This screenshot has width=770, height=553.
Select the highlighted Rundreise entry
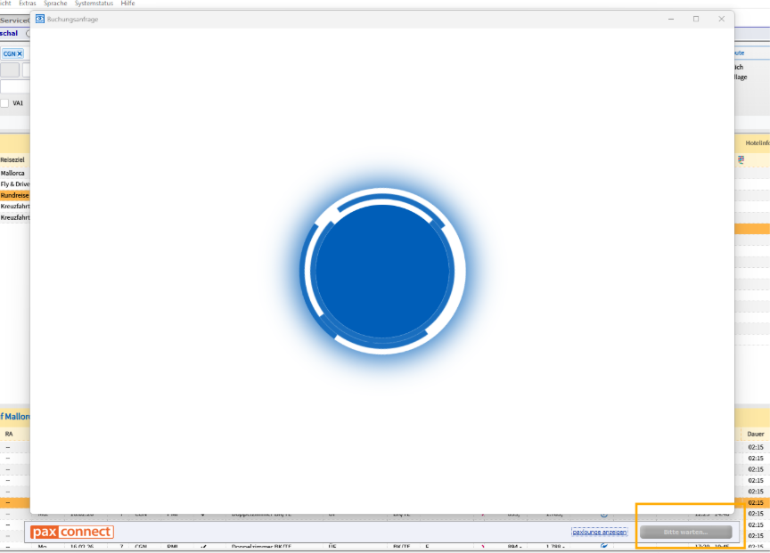pos(14,195)
